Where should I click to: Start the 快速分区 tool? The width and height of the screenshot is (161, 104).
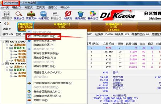[x=44, y=15]
